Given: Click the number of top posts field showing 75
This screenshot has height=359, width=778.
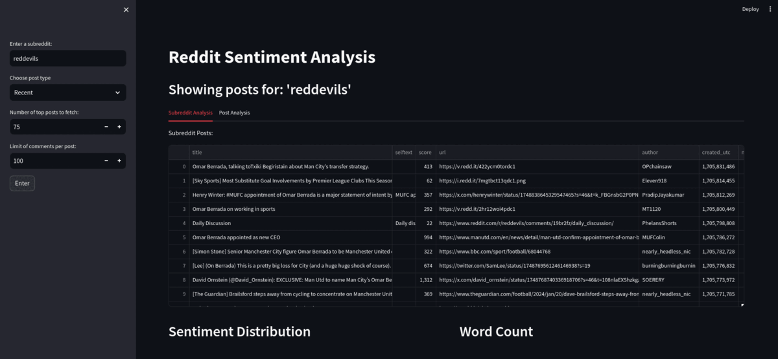Looking at the screenshot, I should point(55,127).
